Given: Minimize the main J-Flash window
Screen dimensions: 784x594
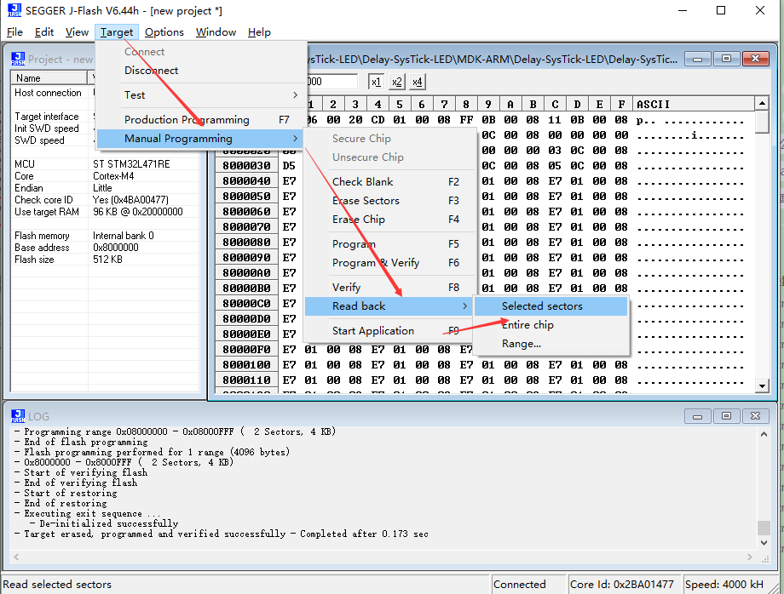Looking at the screenshot, I should (x=683, y=10).
